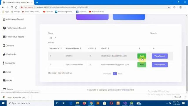Open a new browser tab
This screenshot has width=188, height=106.
pyautogui.click(x=37, y=2)
